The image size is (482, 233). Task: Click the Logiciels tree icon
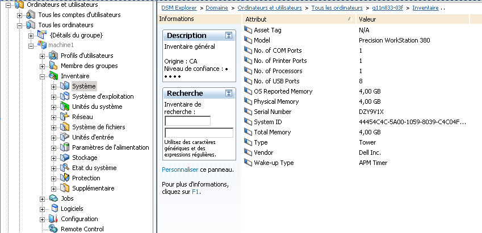(x=54, y=209)
